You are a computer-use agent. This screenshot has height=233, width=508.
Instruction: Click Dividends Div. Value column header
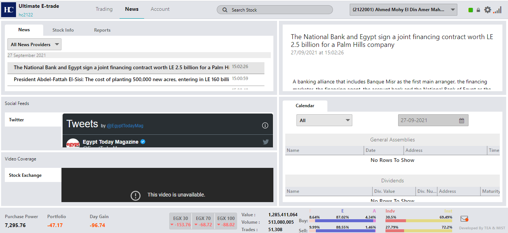[x=394, y=191]
